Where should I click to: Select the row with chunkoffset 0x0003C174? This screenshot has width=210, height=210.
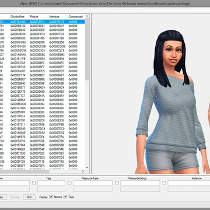(x=43, y=75)
